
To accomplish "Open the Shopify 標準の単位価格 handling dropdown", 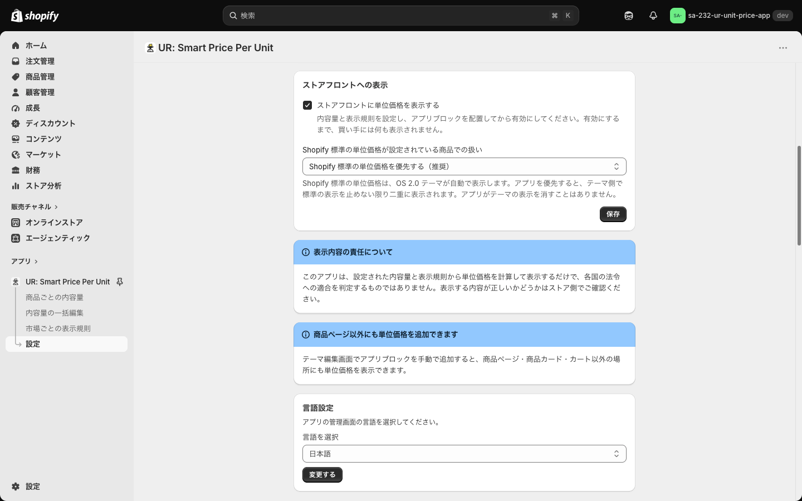I will [464, 166].
